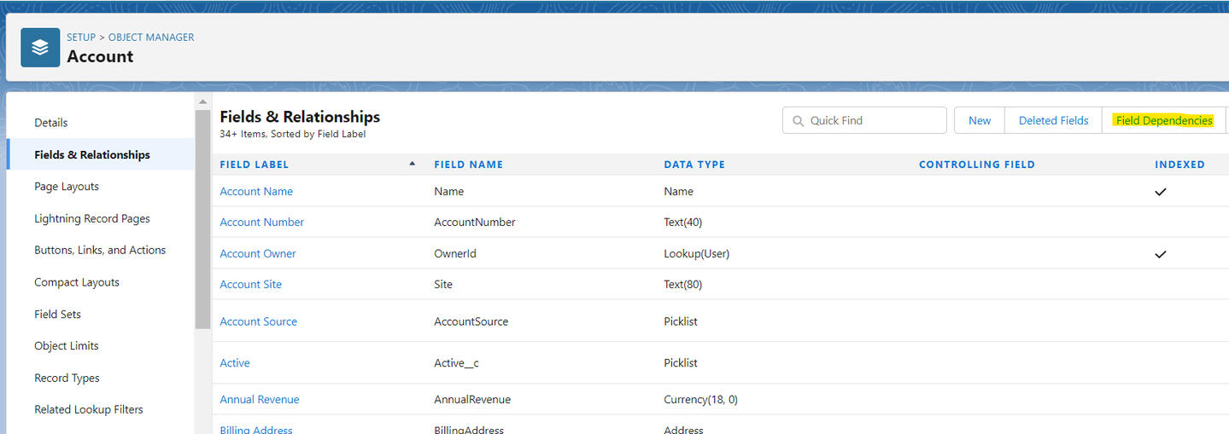Click the highlighted Field Dependencies button
This screenshot has height=434, width=1229.
tap(1163, 121)
